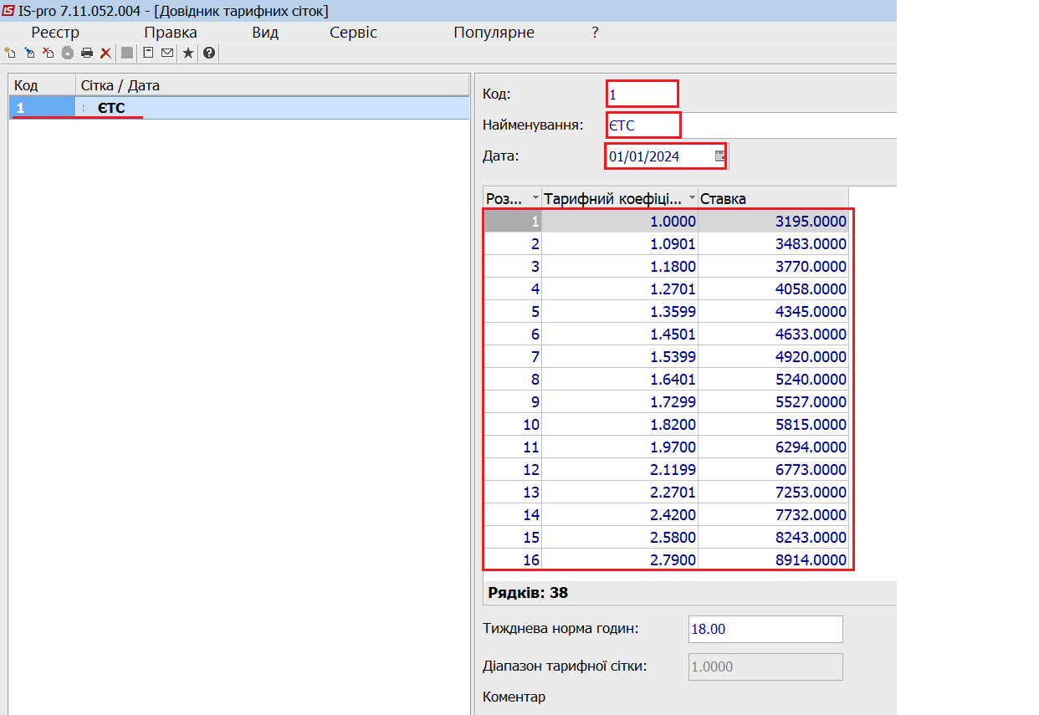Select coefficient cell 1.7299
This screenshot has height=715, width=1039.
(x=620, y=402)
